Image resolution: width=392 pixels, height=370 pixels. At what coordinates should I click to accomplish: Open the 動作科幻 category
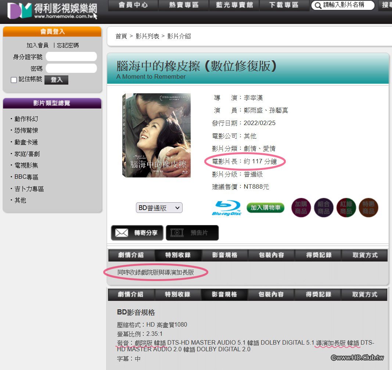pyautogui.click(x=26, y=119)
